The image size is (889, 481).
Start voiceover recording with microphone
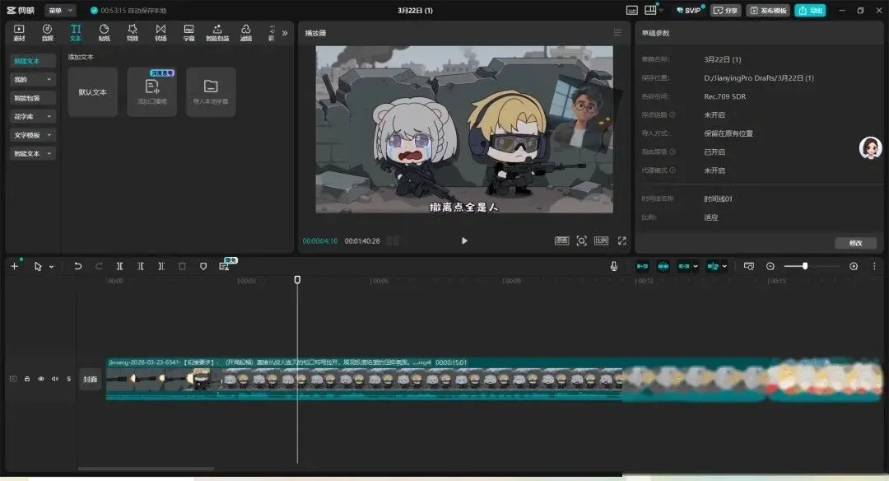pyautogui.click(x=613, y=266)
